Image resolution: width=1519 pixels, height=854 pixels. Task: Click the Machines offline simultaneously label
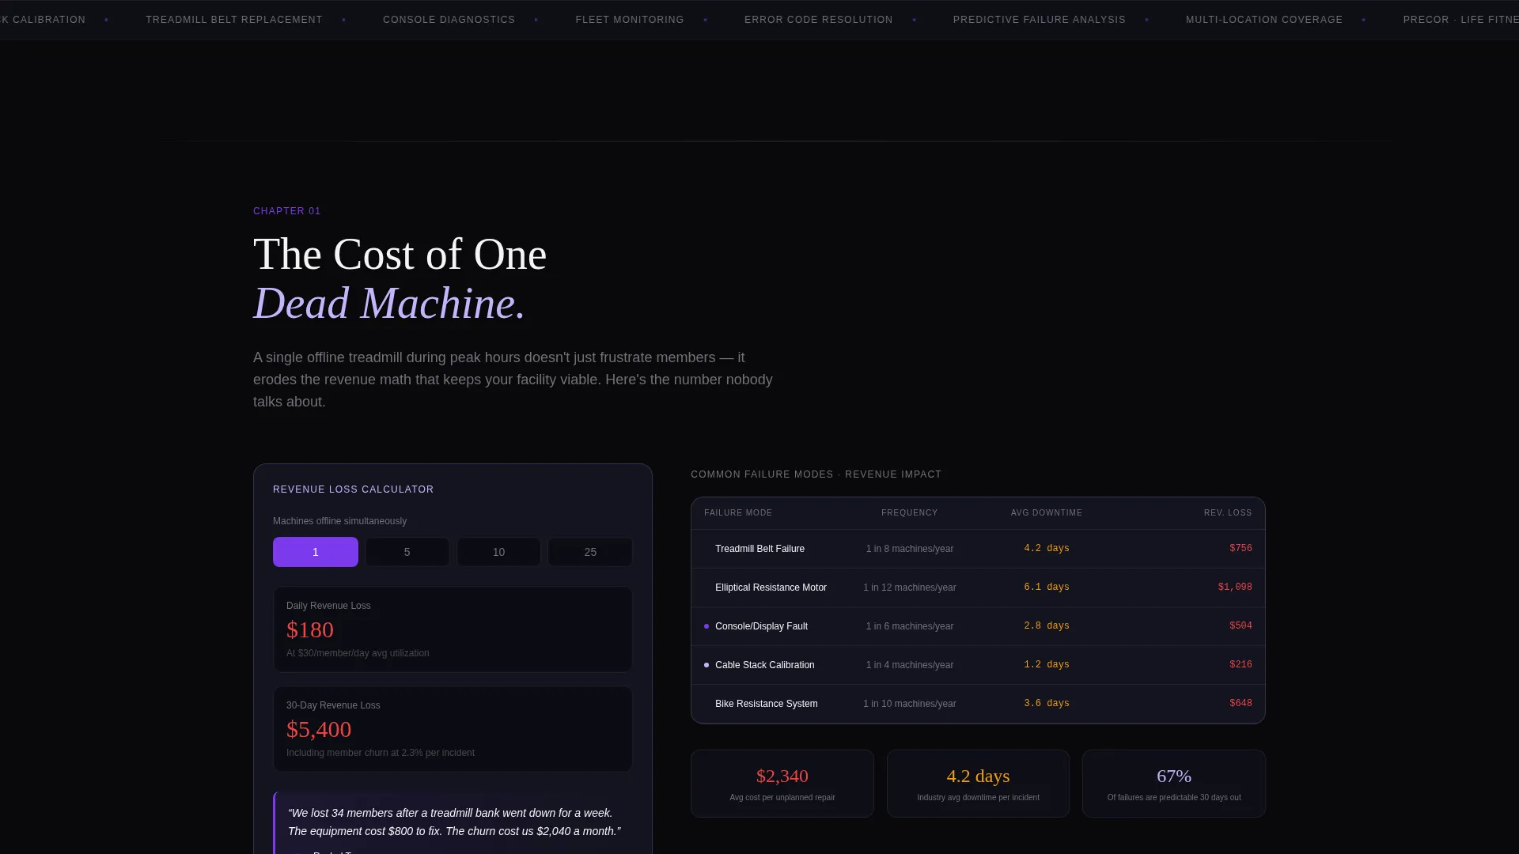339,521
